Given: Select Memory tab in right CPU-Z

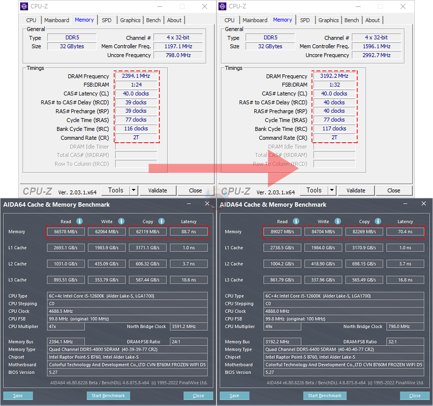Looking at the screenshot, I should [282, 20].
